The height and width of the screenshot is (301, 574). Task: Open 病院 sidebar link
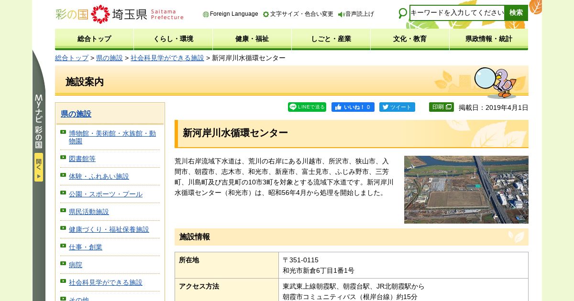tap(76, 265)
